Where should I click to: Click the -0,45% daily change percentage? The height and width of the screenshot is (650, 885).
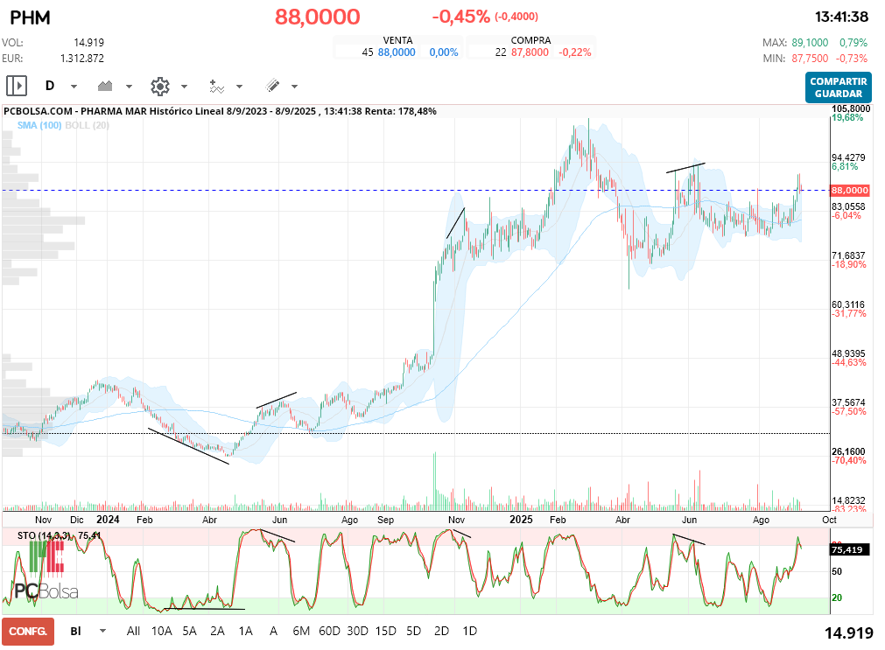460,17
